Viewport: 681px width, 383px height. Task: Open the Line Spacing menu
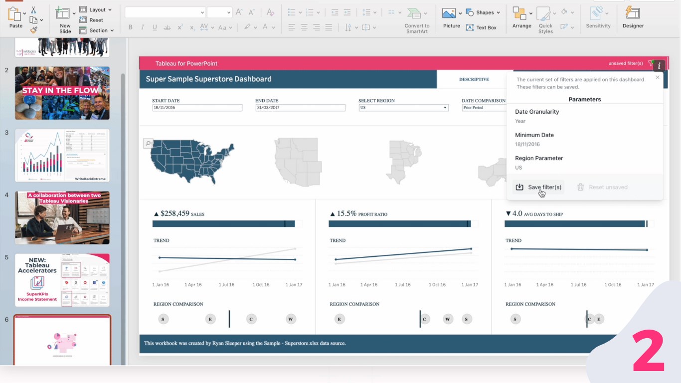[x=369, y=12]
